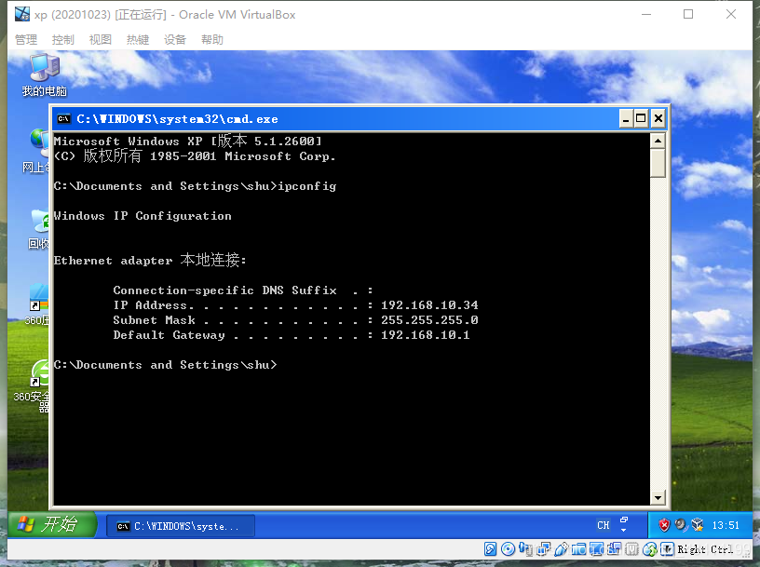Open the cmd.exe title bar system icon

click(x=63, y=119)
